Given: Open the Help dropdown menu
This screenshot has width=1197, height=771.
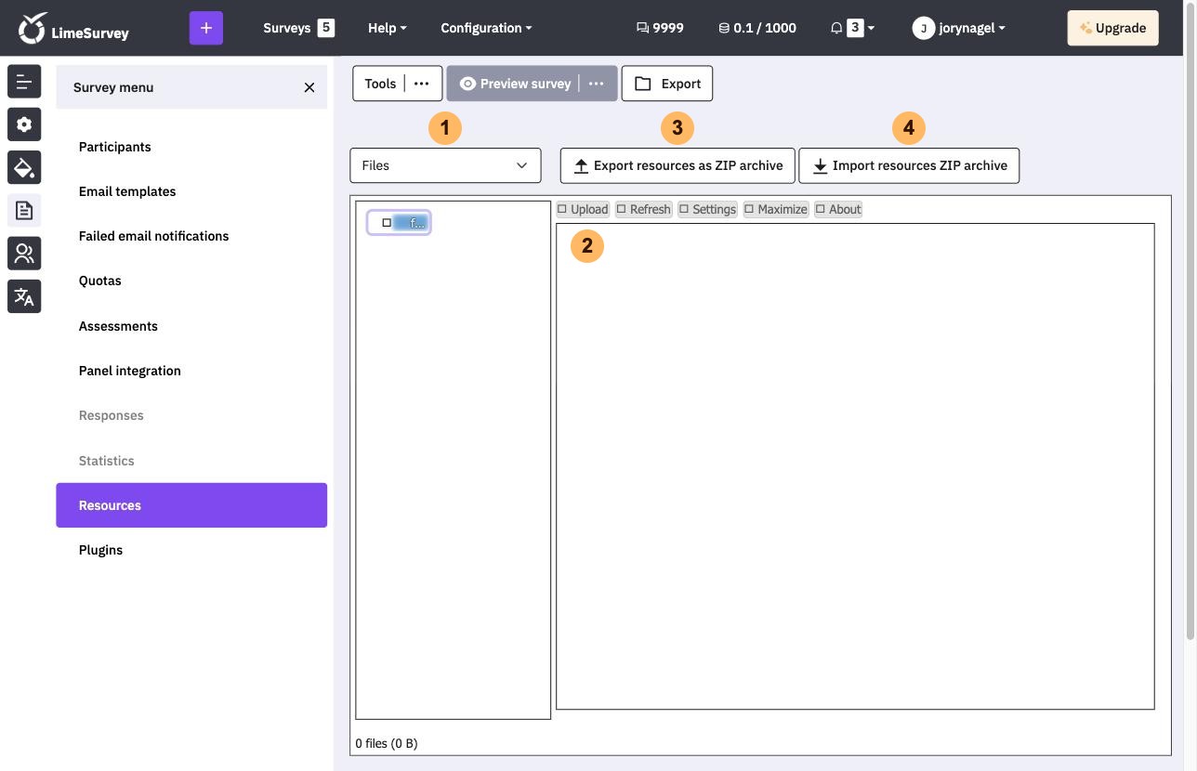Looking at the screenshot, I should click(388, 28).
